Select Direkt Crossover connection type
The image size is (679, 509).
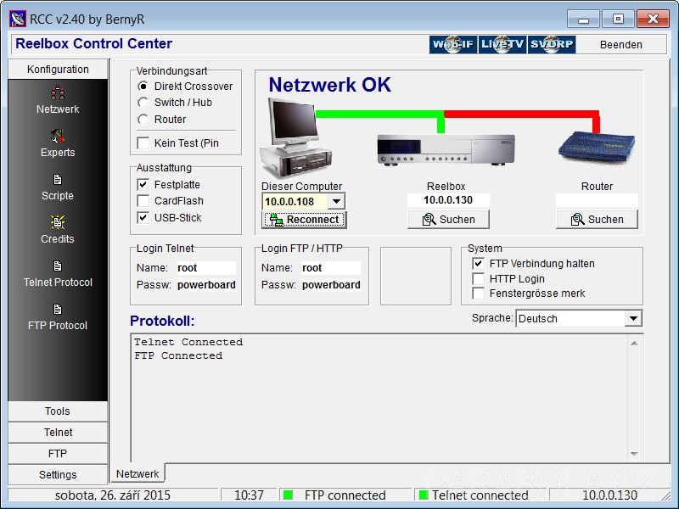pos(143,87)
